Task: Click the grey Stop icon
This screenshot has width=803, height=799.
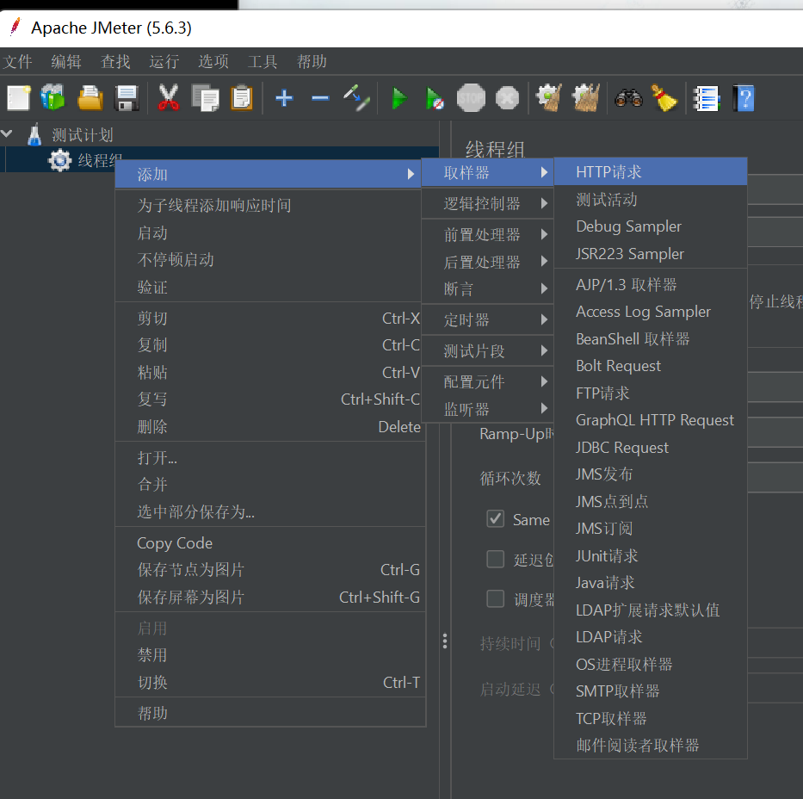Action: click(x=471, y=98)
